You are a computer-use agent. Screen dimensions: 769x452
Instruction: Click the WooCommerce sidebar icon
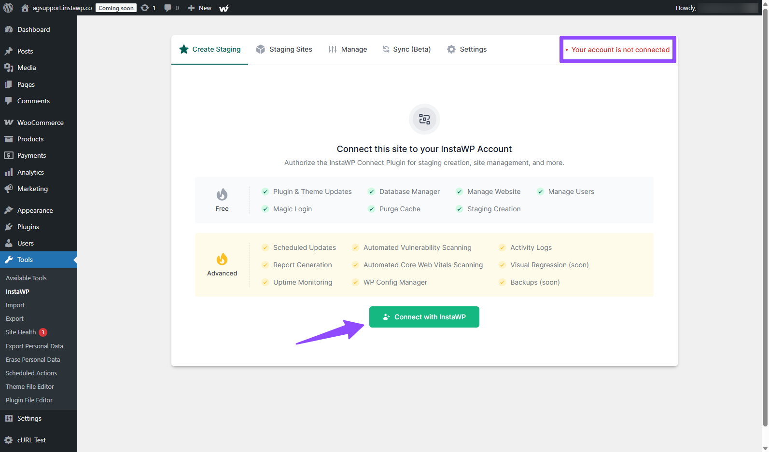click(x=9, y=123)
